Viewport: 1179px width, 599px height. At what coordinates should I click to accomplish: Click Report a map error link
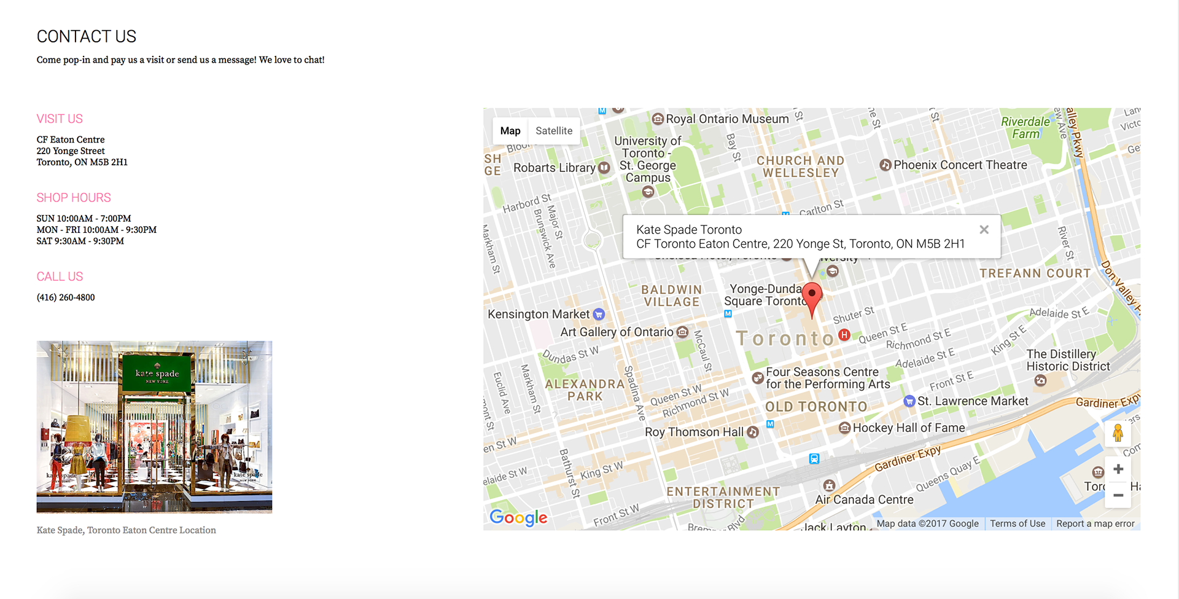[1095, 523]
